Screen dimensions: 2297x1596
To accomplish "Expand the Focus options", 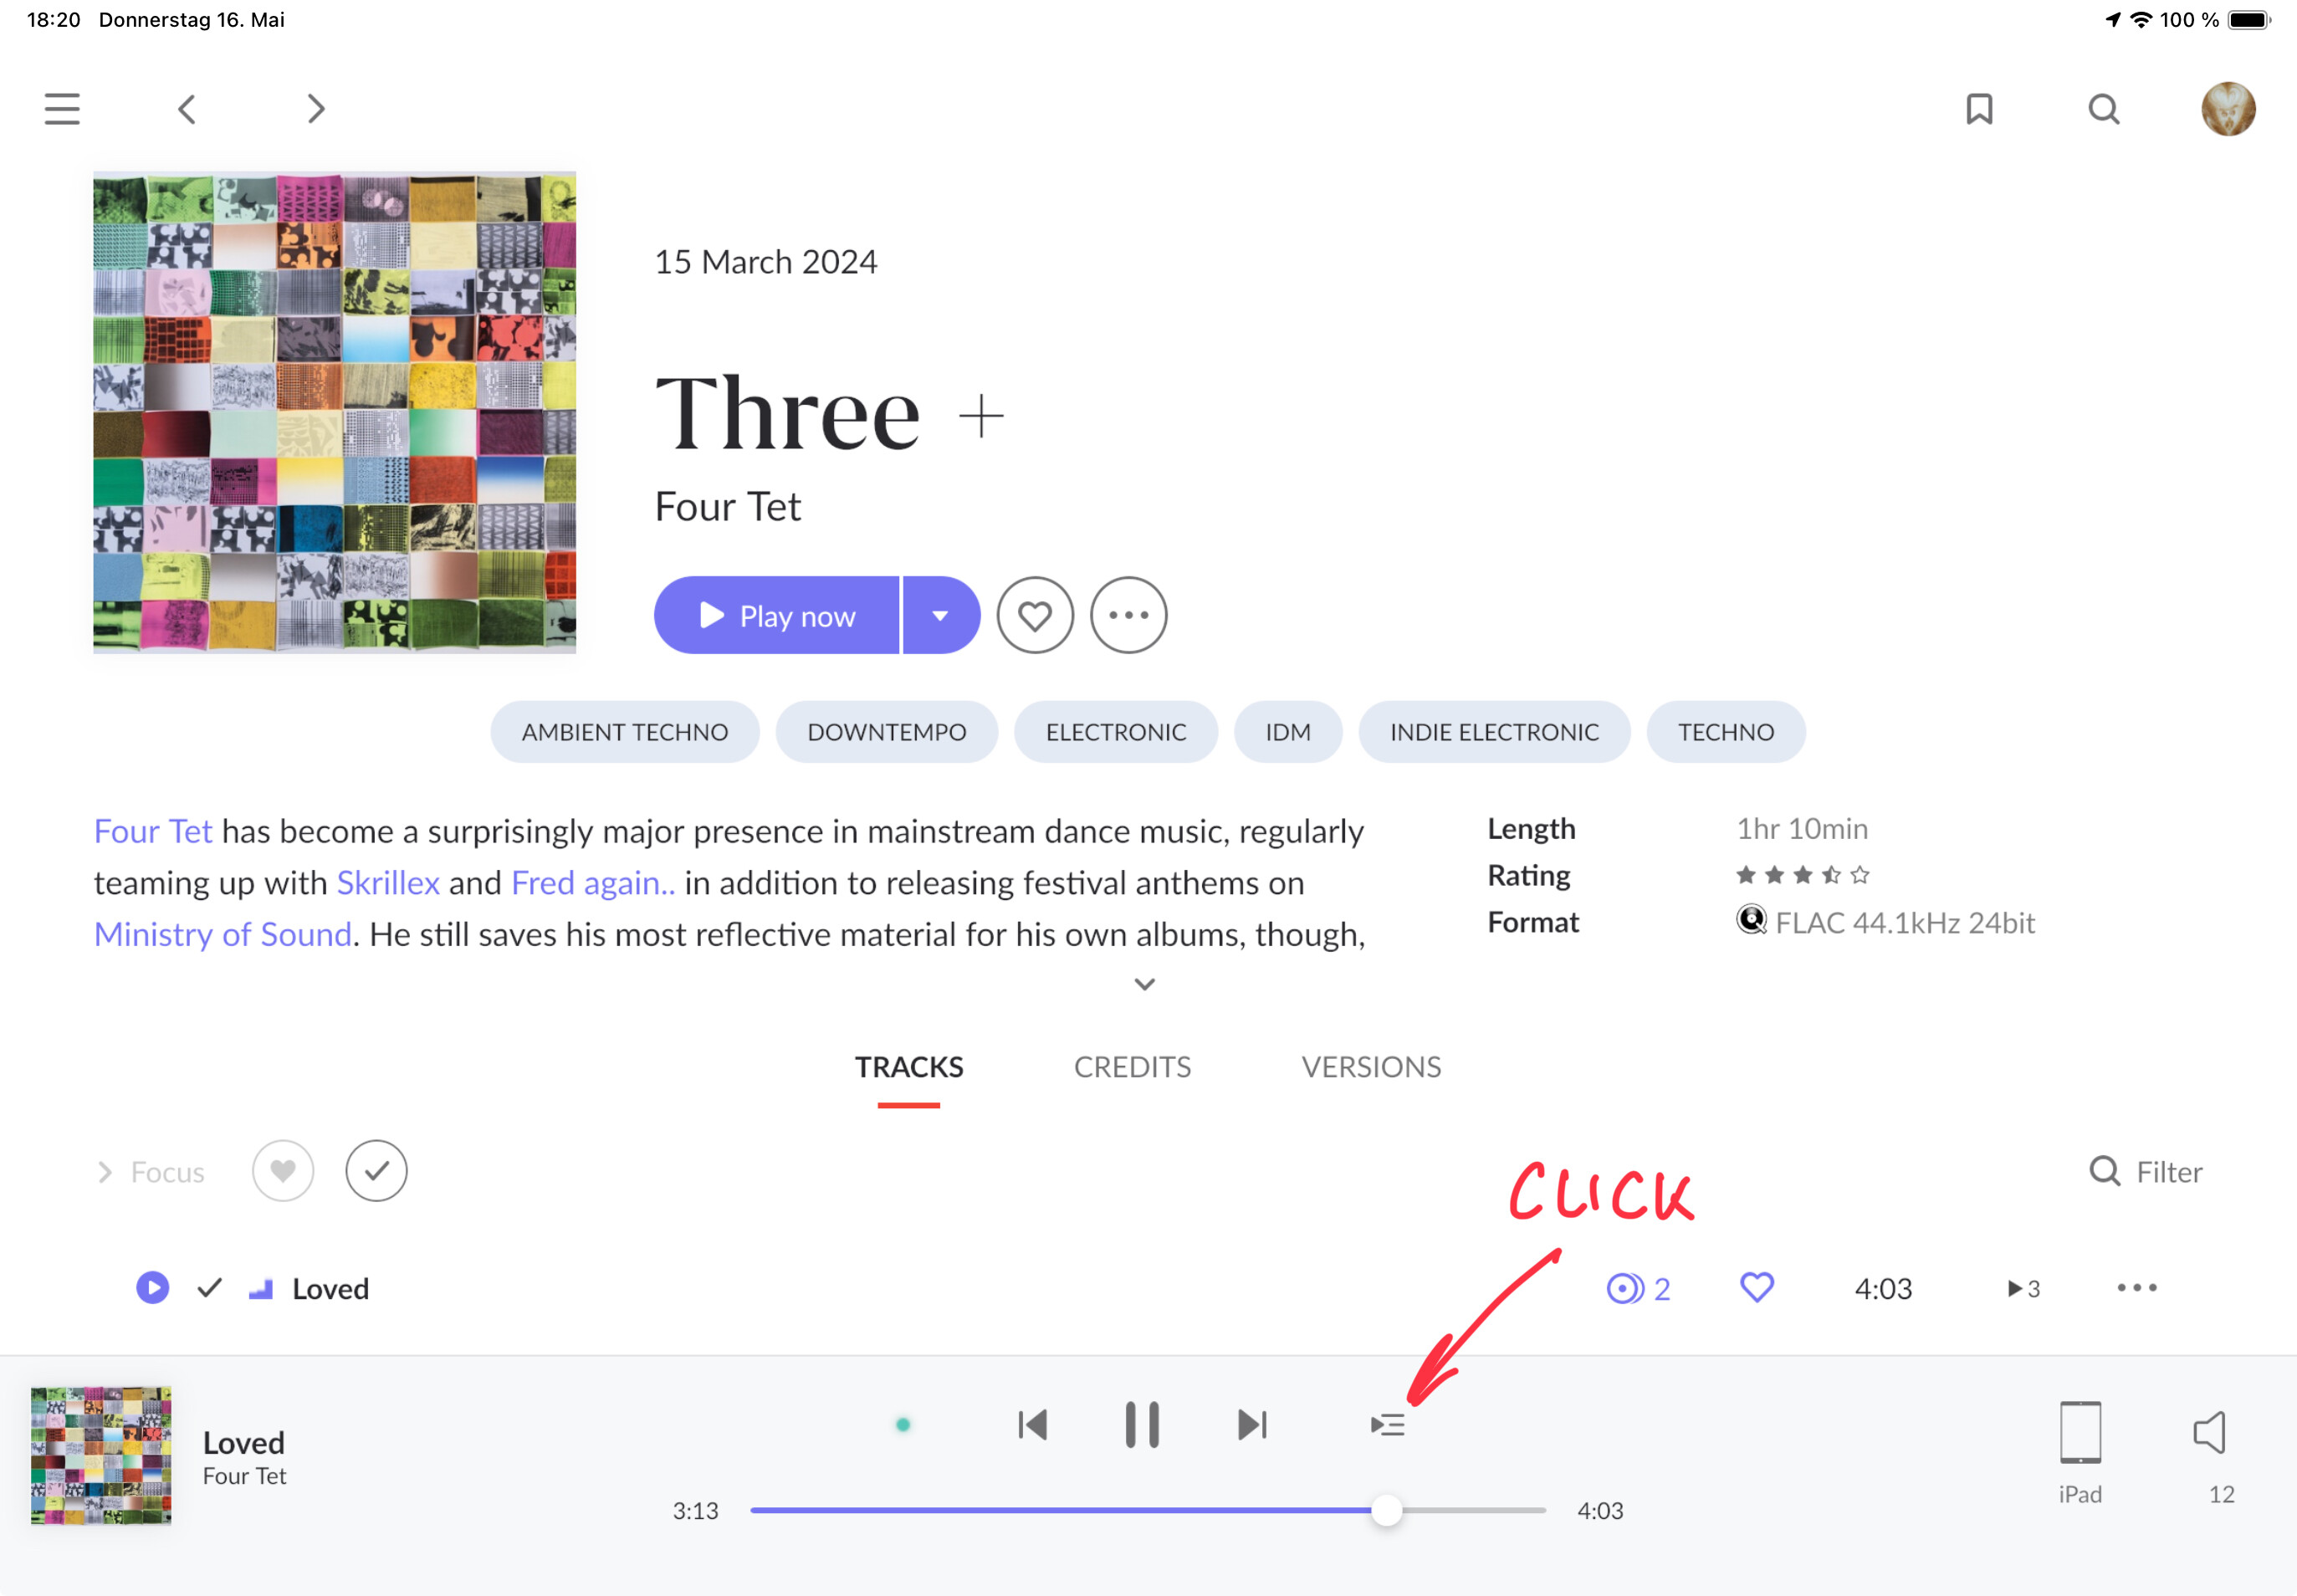I will [x=150, y=1171].
